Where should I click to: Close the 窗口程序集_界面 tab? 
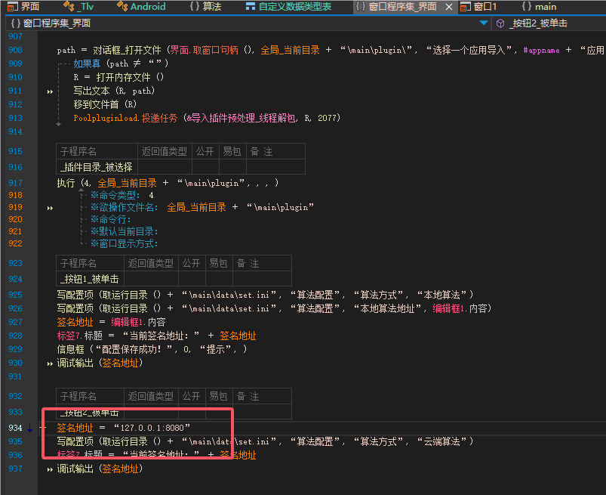pos(449,7)
